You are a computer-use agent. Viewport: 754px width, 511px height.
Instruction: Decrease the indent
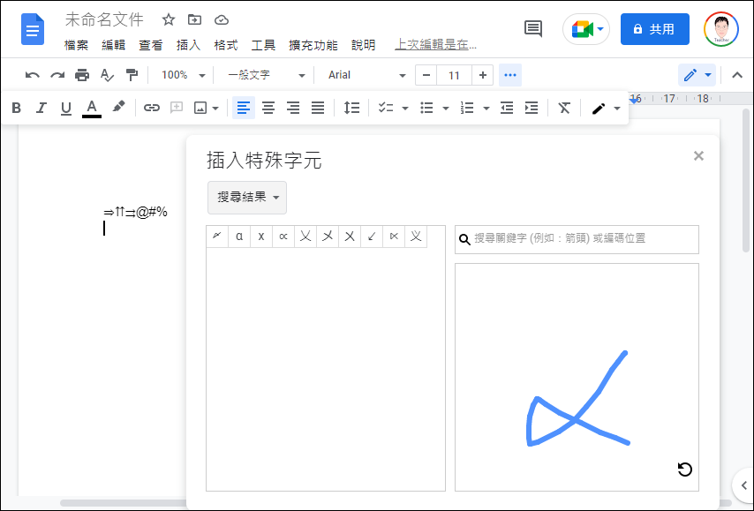pos(507,108)
